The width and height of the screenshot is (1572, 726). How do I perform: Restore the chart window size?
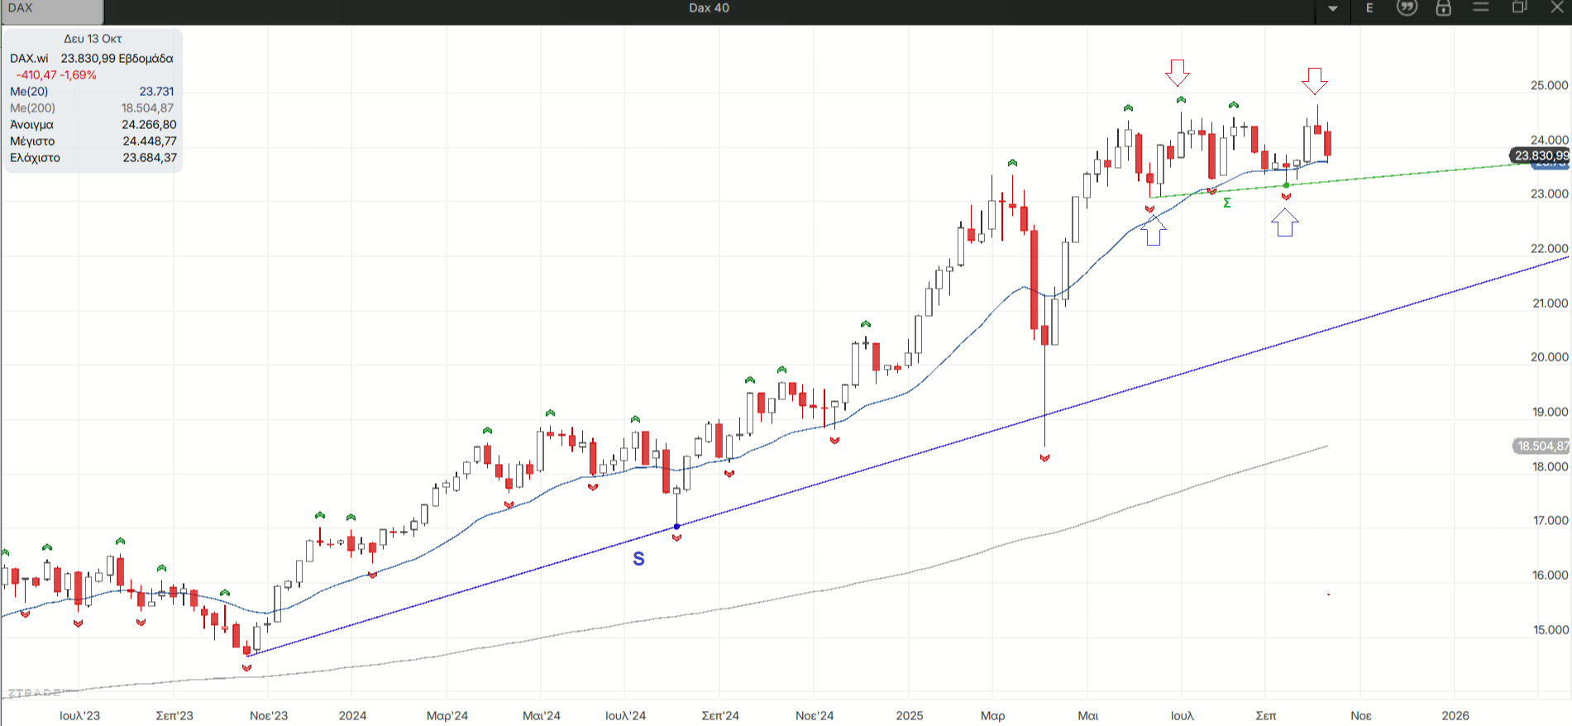point(1519,7)
